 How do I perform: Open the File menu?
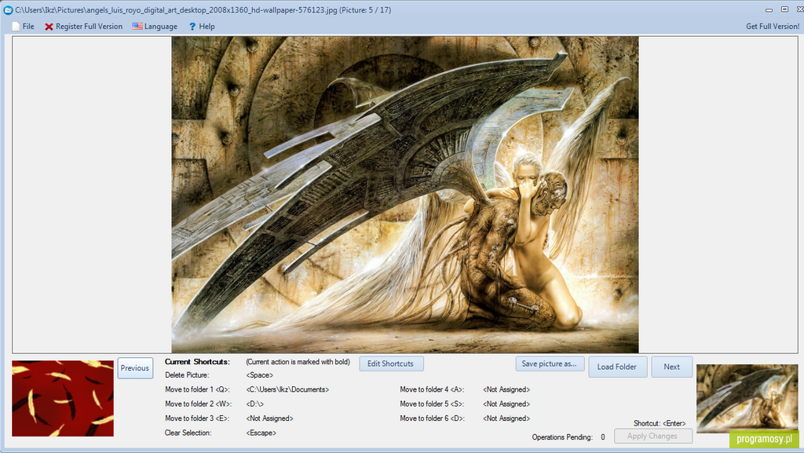pyautogui.click(x=28, y=26)
